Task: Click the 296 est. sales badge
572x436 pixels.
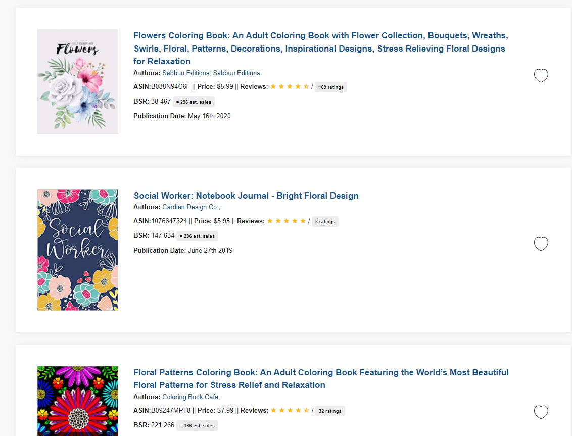Action: (194, 102)
